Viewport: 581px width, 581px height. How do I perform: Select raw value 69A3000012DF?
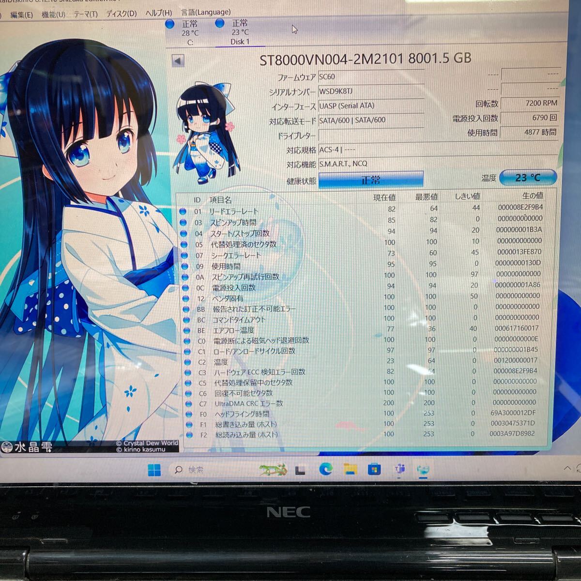click(513, 413)
